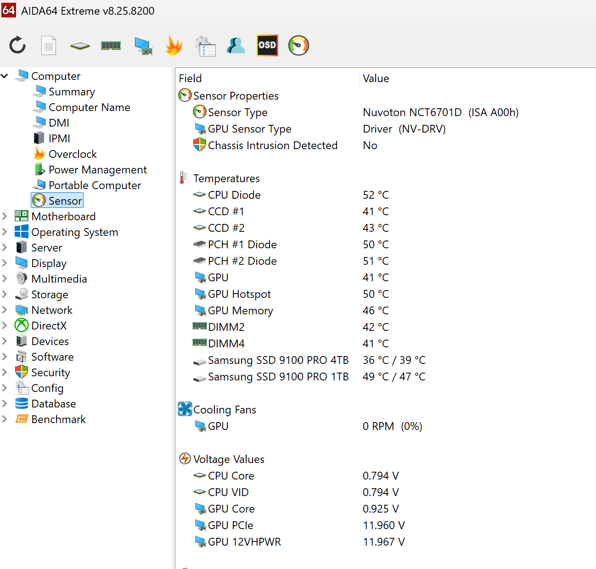Open the memory module benchmark icon

(111, 45)
